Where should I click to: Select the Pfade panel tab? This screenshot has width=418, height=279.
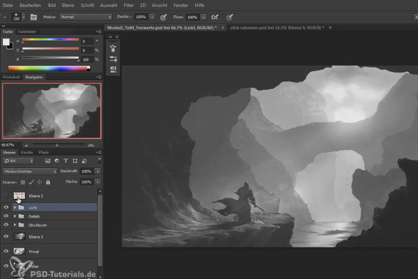pyautogui.click(x=44, y=153)
